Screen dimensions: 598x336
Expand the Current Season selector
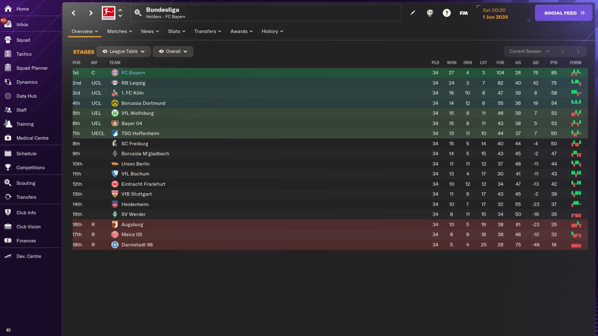point(529,51)
